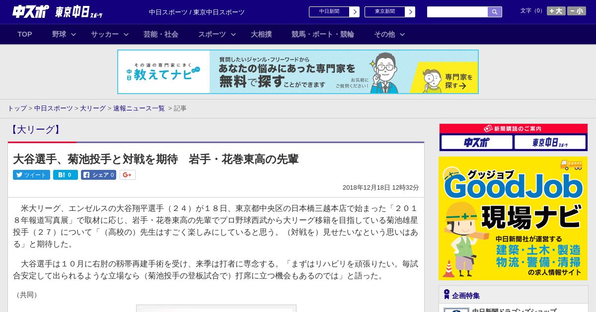Expand the スポーツ dropdown chevron
This screenshot has height=312, width=596.
click(233, 34)
